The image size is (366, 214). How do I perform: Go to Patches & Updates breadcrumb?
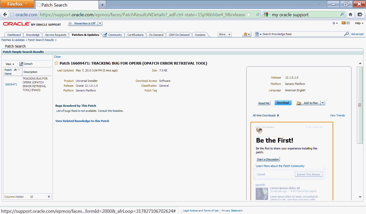pos(13,40)
